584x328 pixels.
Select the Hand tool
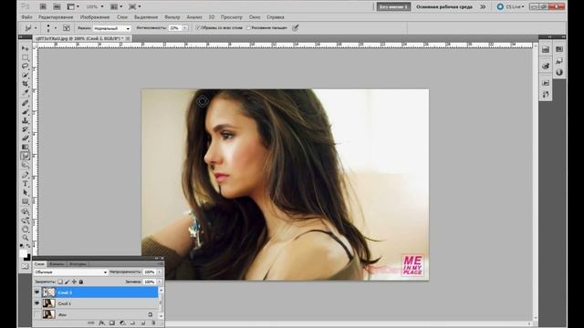(x=25, y=229)
